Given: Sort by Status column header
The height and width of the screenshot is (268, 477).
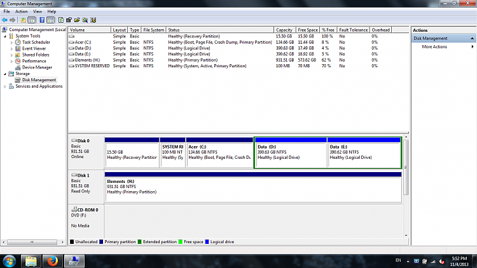Looking at the screenshot, I should pyautogui.click(x=219, y=30).
